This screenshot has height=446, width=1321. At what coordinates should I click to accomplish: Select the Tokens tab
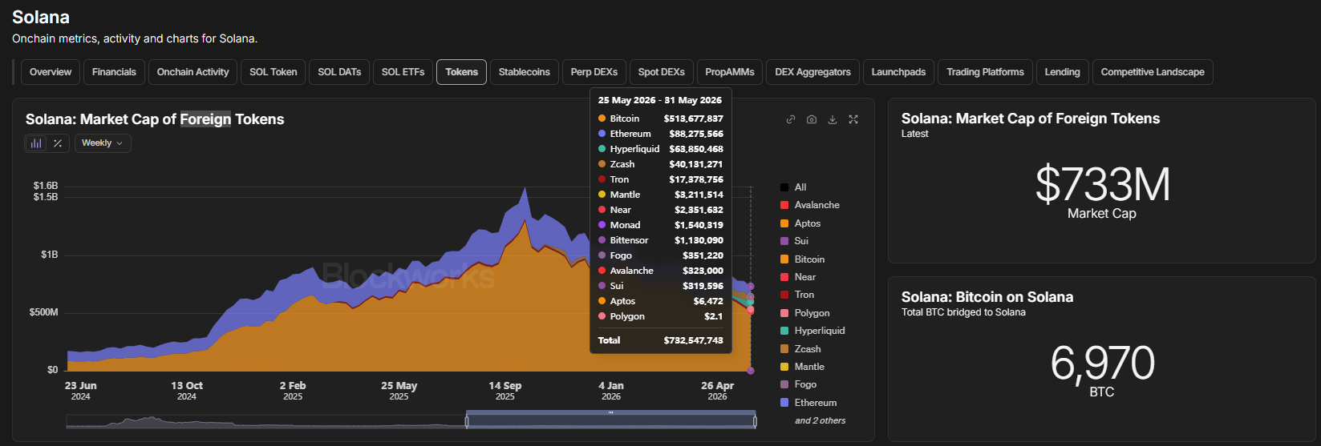(x=462, y=72)
